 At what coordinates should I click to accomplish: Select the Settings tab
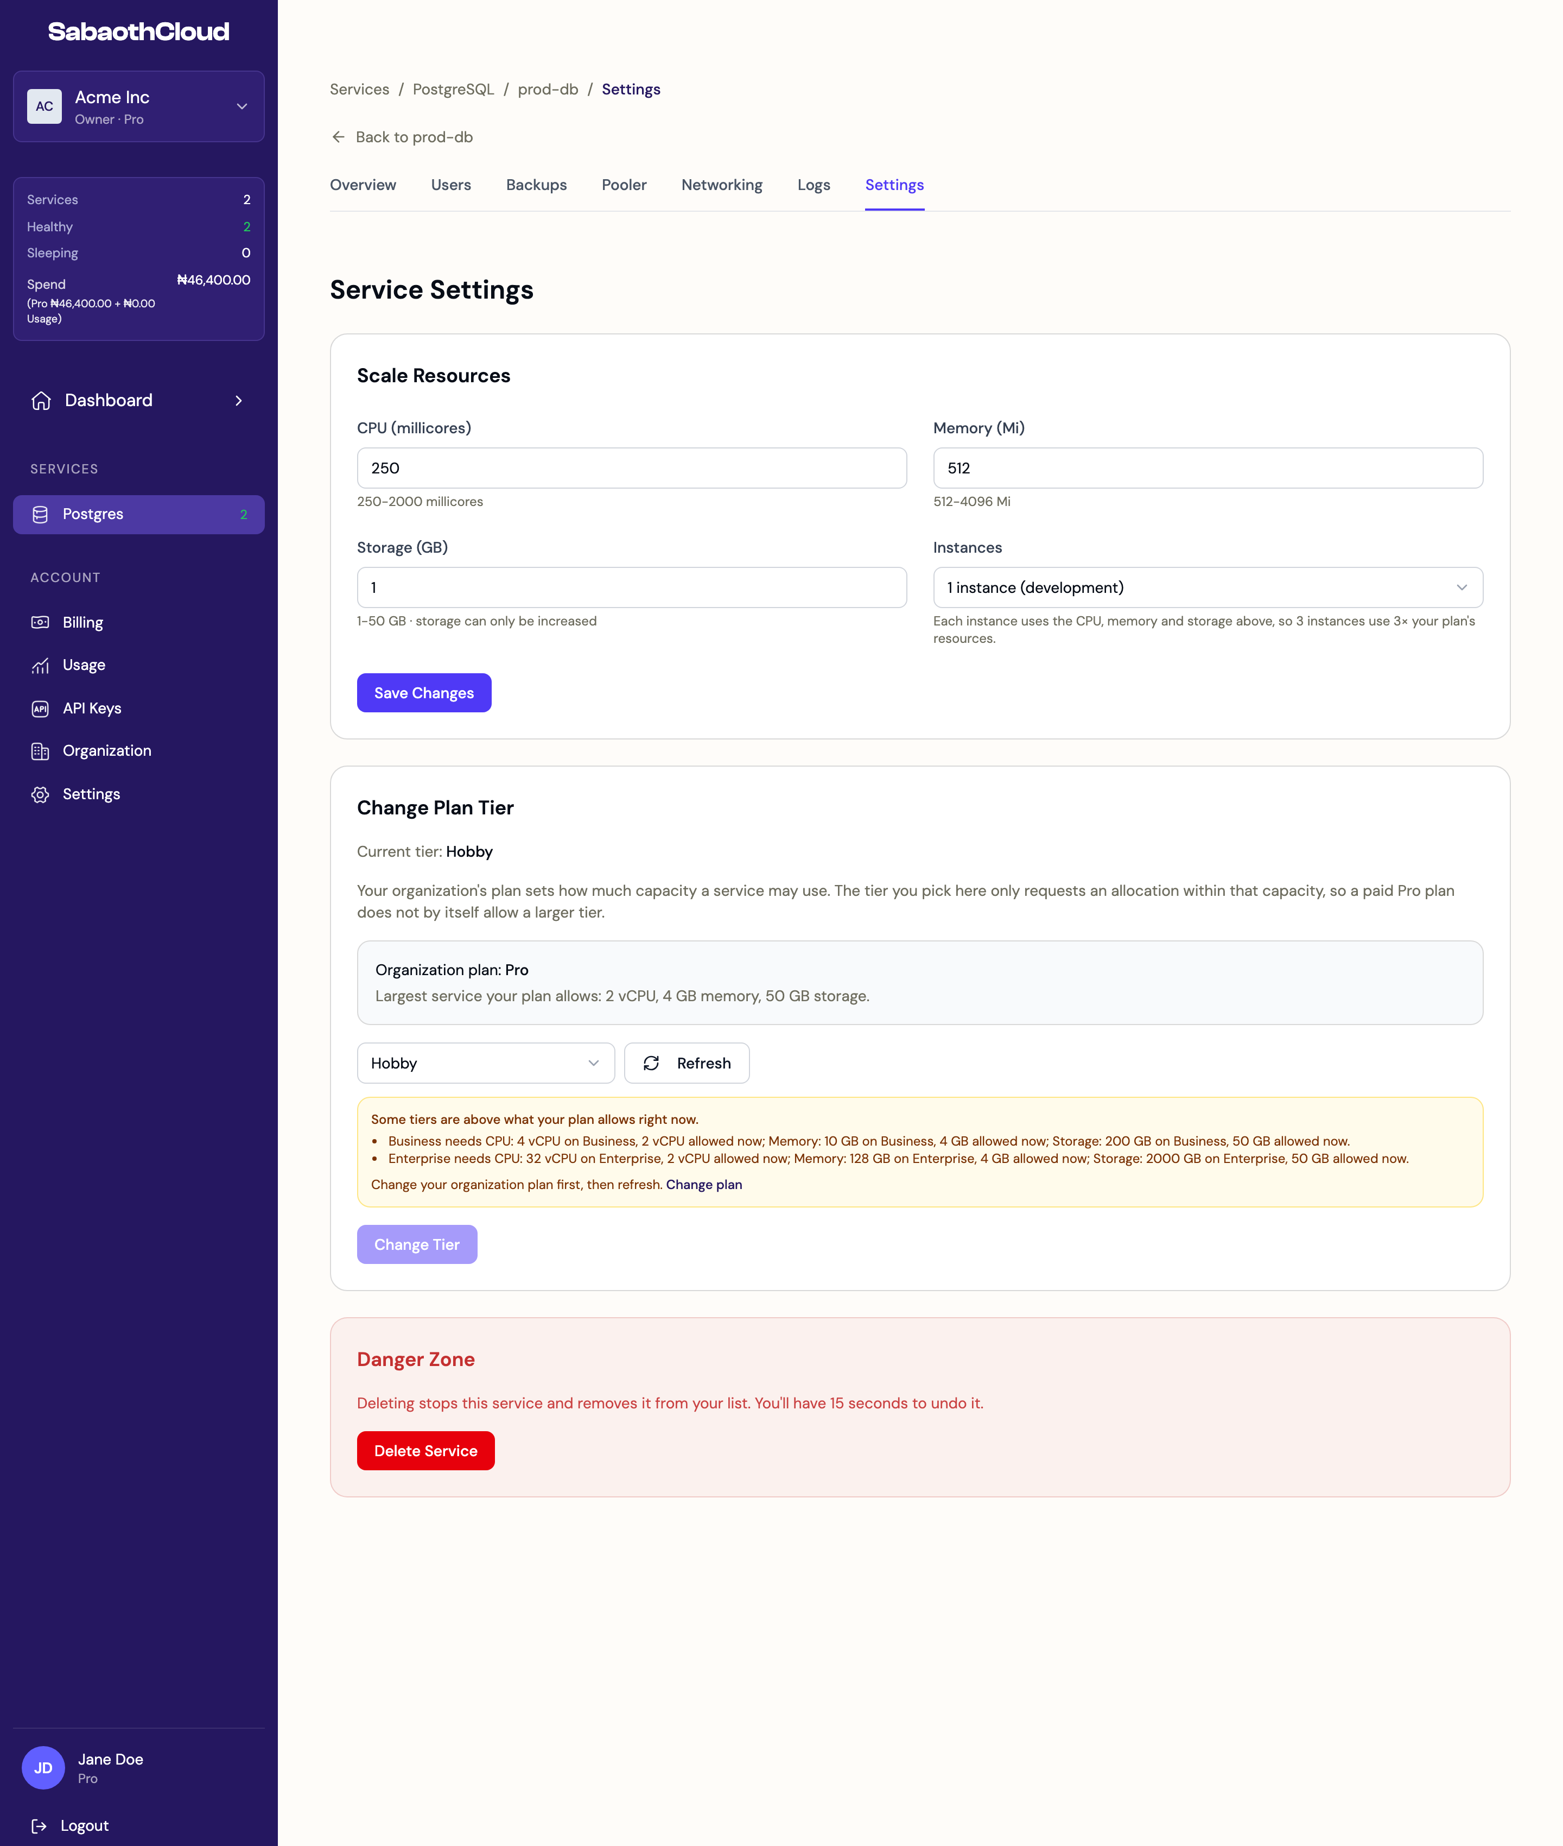(x=894, y=185)
